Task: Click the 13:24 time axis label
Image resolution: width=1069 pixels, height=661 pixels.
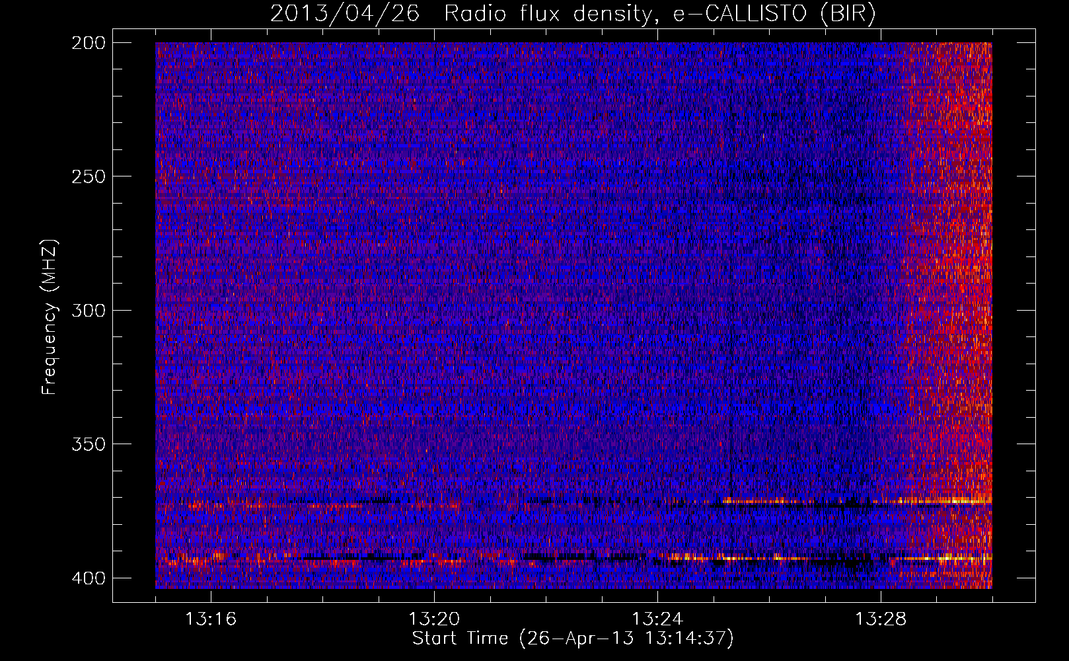Action: pyautogui.click(x=657, y=619)
